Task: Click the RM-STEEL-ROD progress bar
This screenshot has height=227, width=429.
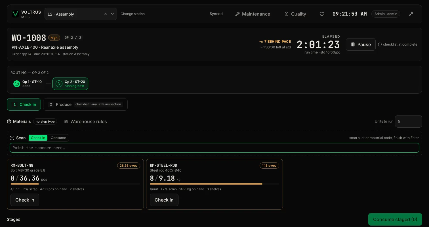Action: pyautogui.click(x=214, y=184)
